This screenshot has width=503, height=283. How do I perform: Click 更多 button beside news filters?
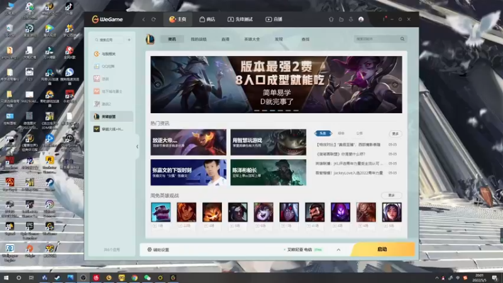(x=395, y=133)
